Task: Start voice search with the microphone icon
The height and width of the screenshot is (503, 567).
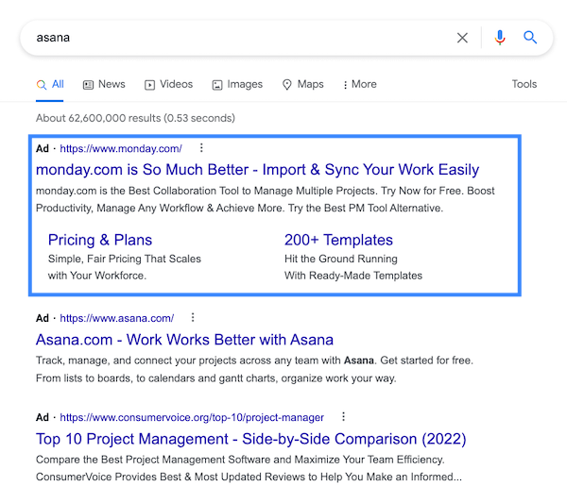Action: (x=500, y=38)
